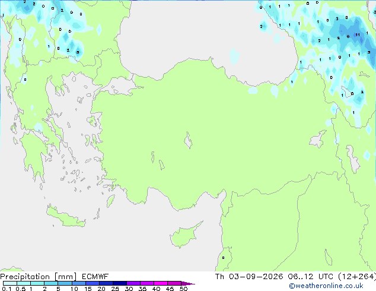Click the legend label "40"
The image size is (376, 291).
156,289
